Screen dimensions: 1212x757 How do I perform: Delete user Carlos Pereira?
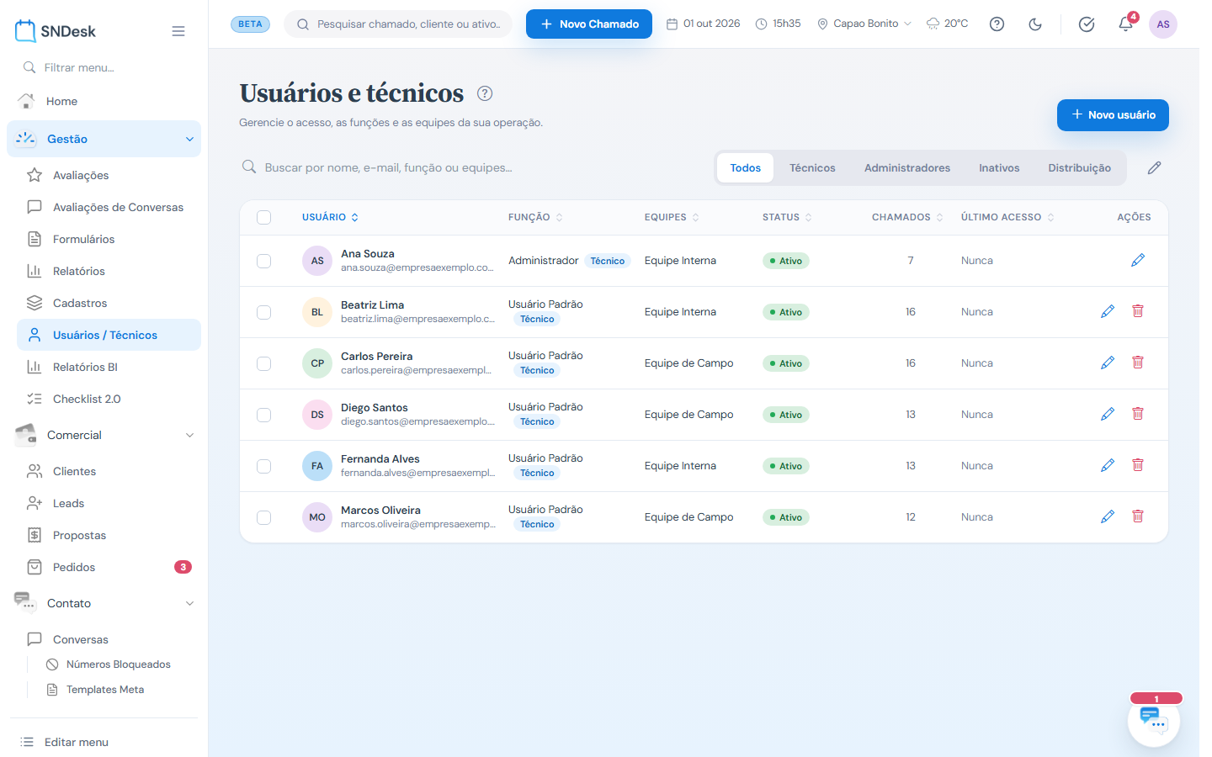point(1138,363)
